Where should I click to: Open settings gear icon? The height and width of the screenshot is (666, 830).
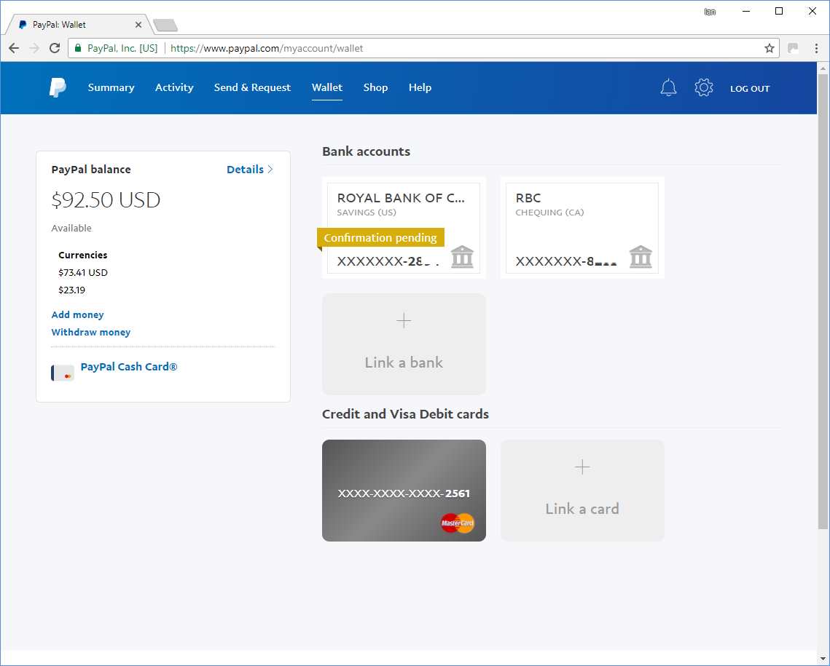[x=703, y=88]
